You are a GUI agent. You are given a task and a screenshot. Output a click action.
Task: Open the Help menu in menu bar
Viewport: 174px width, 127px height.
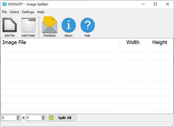point(41,12)
